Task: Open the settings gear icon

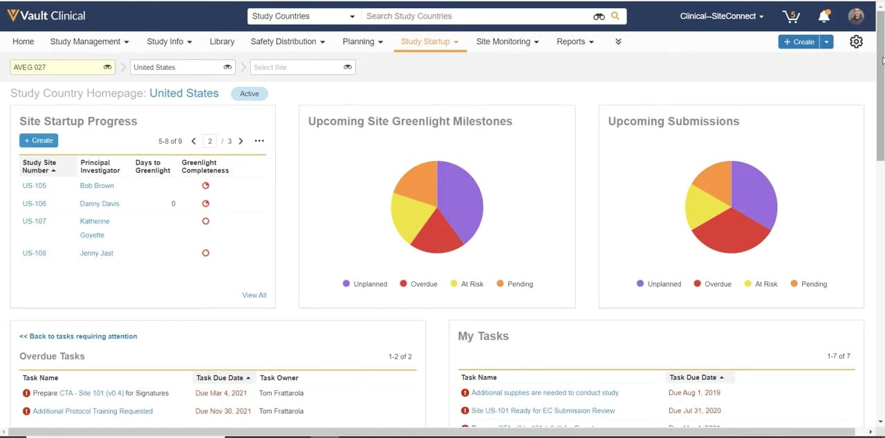Action: [x=856, y=41]
